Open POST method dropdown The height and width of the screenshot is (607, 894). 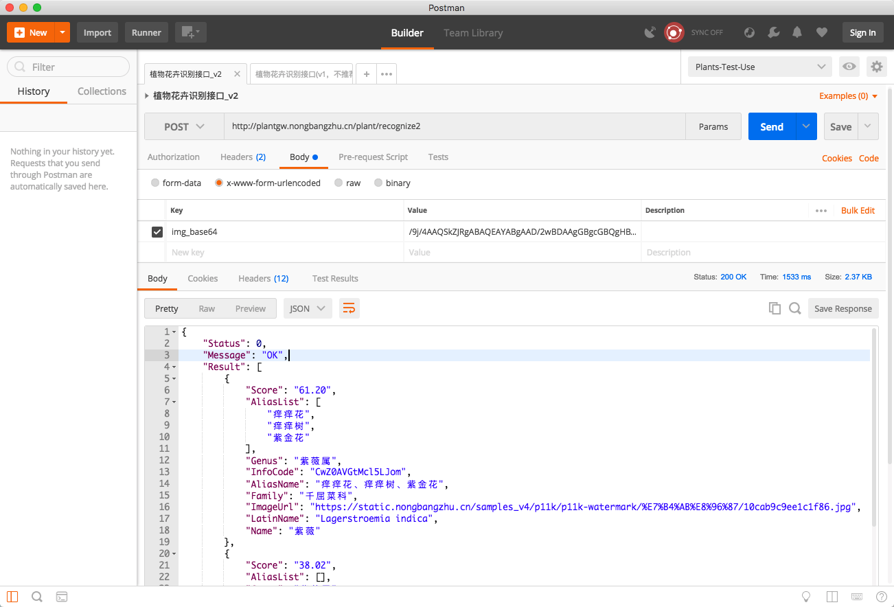(184, 126)
